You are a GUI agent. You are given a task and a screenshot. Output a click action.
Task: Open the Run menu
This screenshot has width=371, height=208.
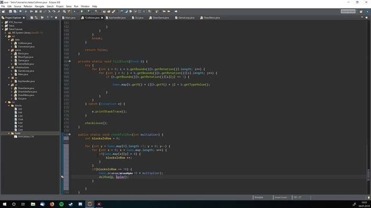click(x=76, y=6)
